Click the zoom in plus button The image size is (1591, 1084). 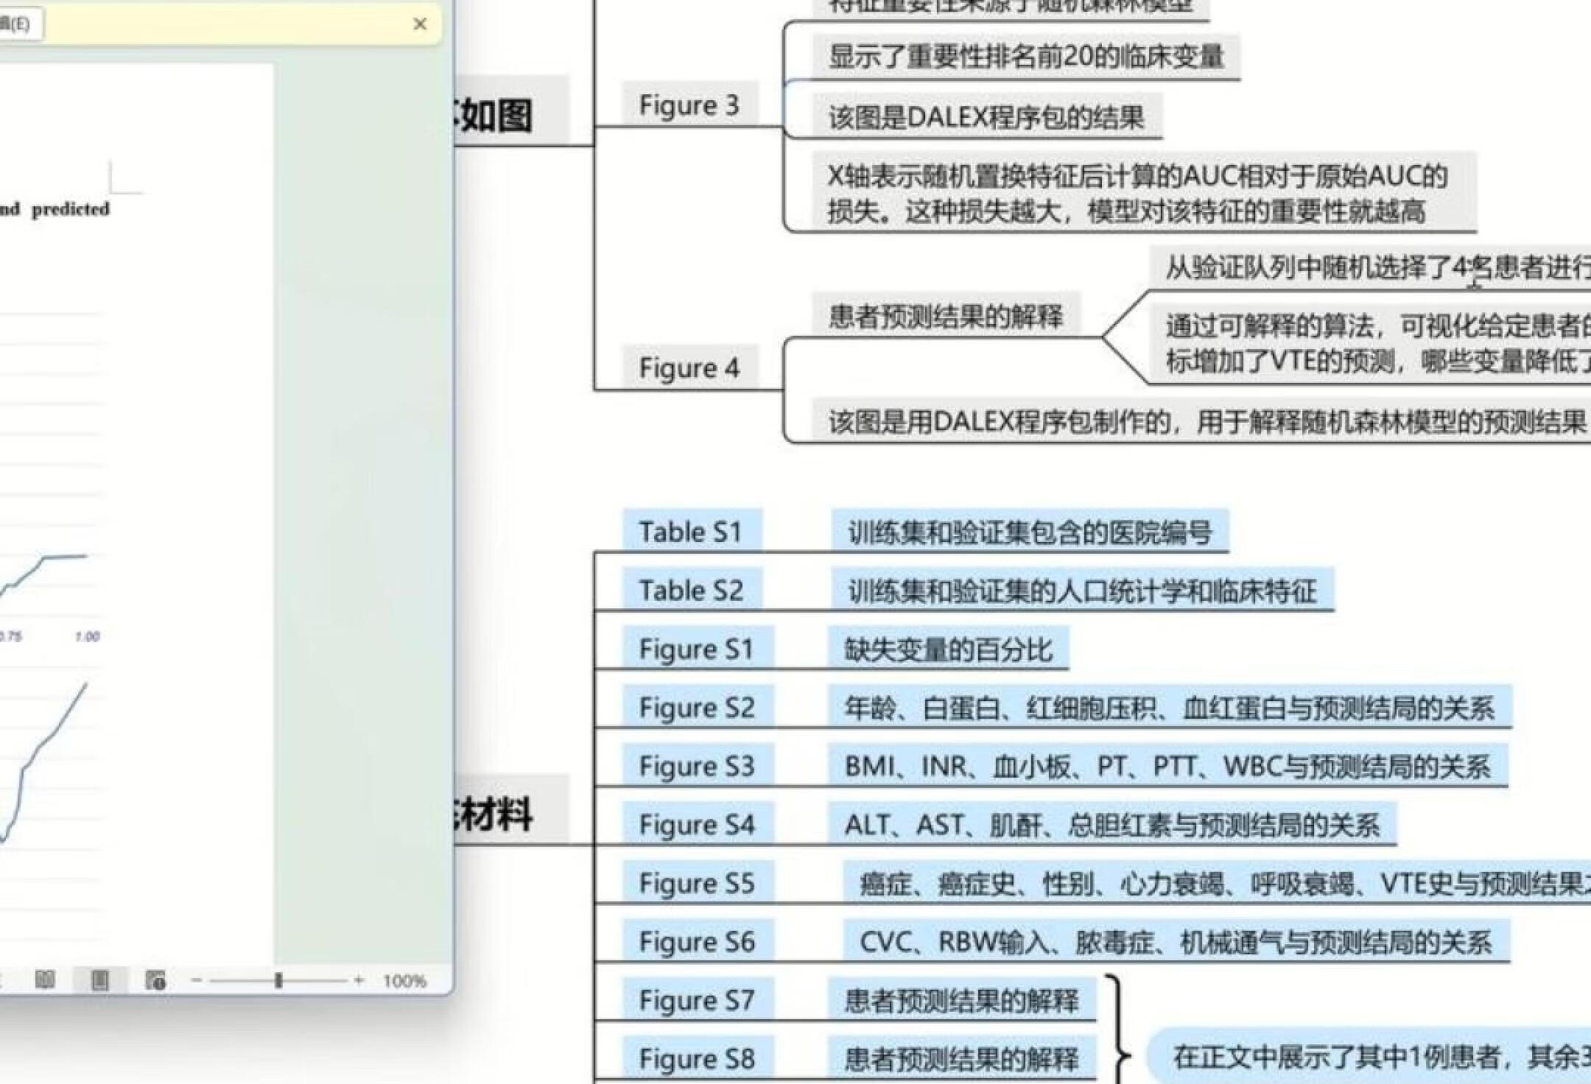pos(359,980)
